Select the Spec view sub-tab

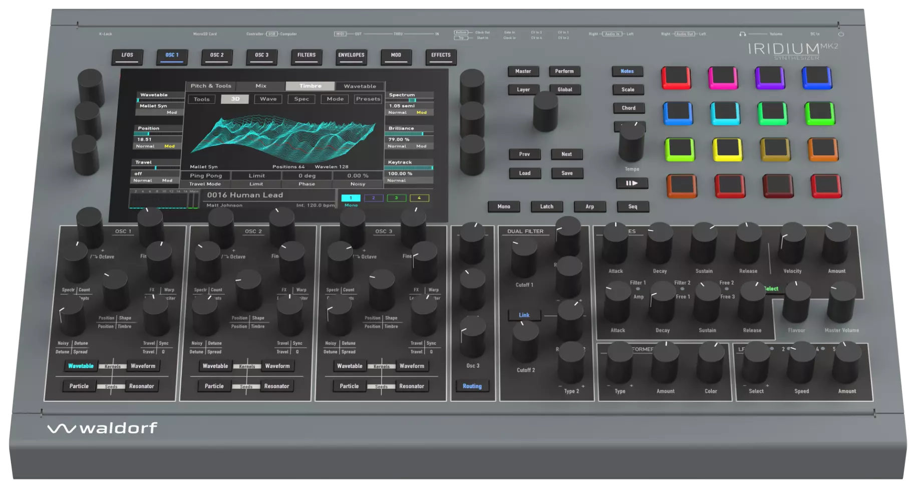pyautogui.click(x=301, y=99)
